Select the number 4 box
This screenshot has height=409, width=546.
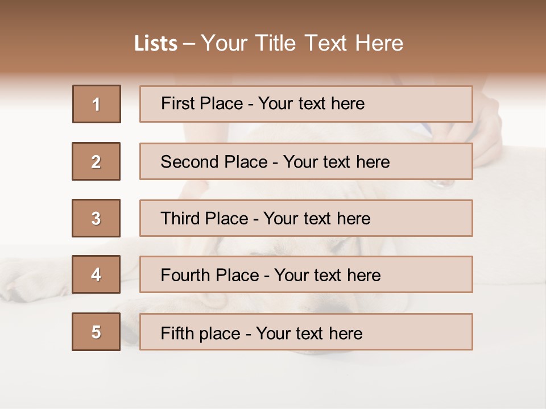coord(96,274)
